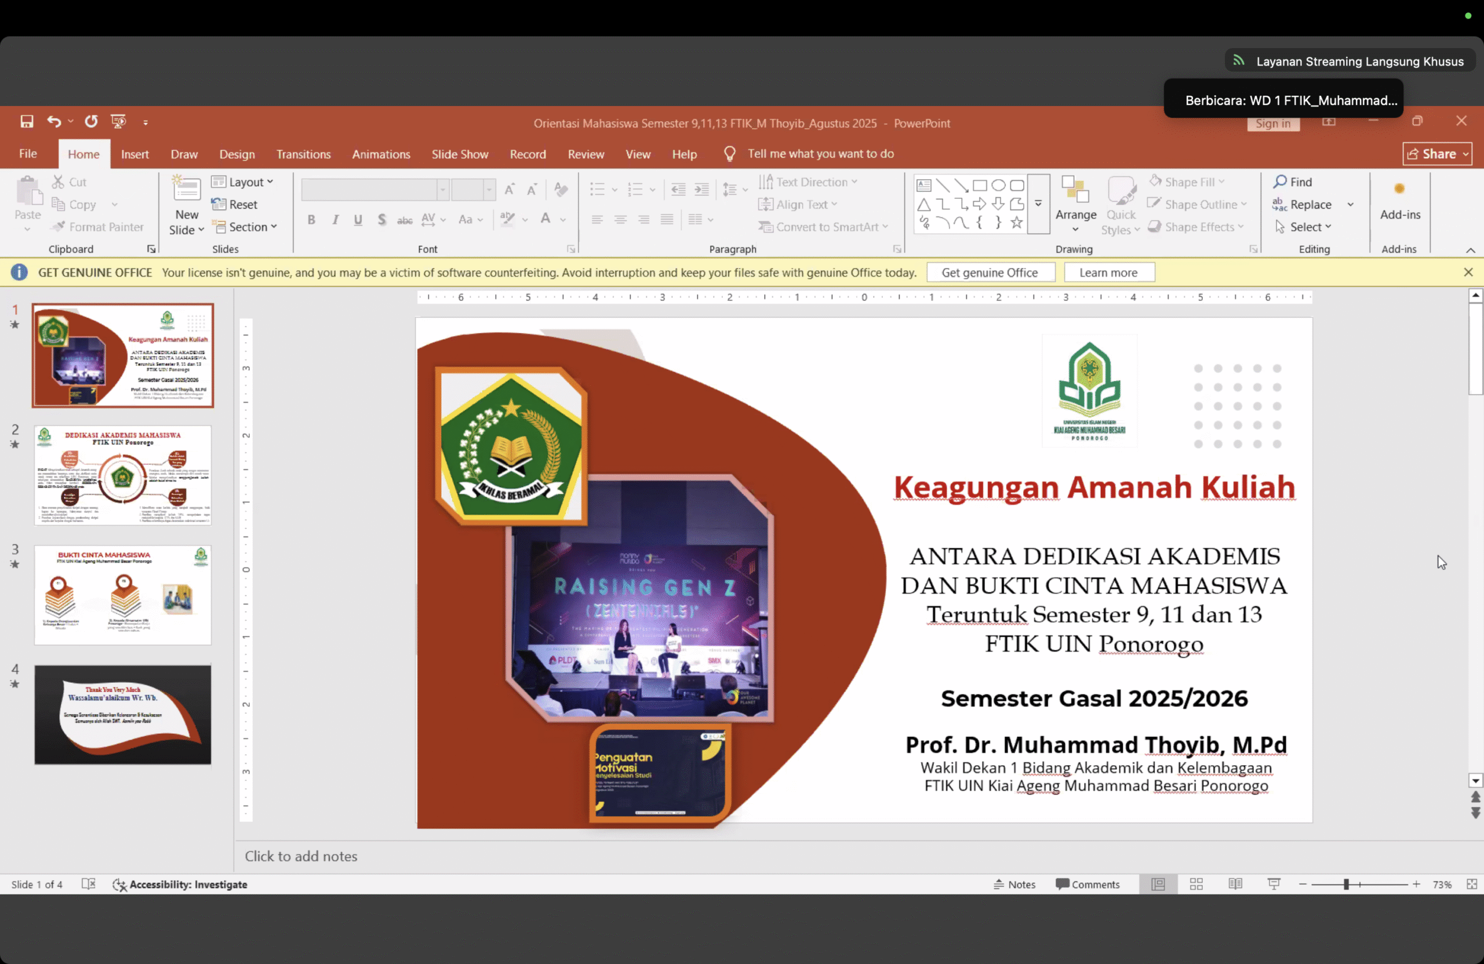Image resolution: width=1484 pixels, height=964 pixels.
Task: Switch to Slide Sorter view icon
Action: tap(1196, 884)
